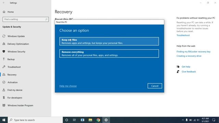Click the Give feedback link
Screen dimensions: 219x123
(189, 72)
